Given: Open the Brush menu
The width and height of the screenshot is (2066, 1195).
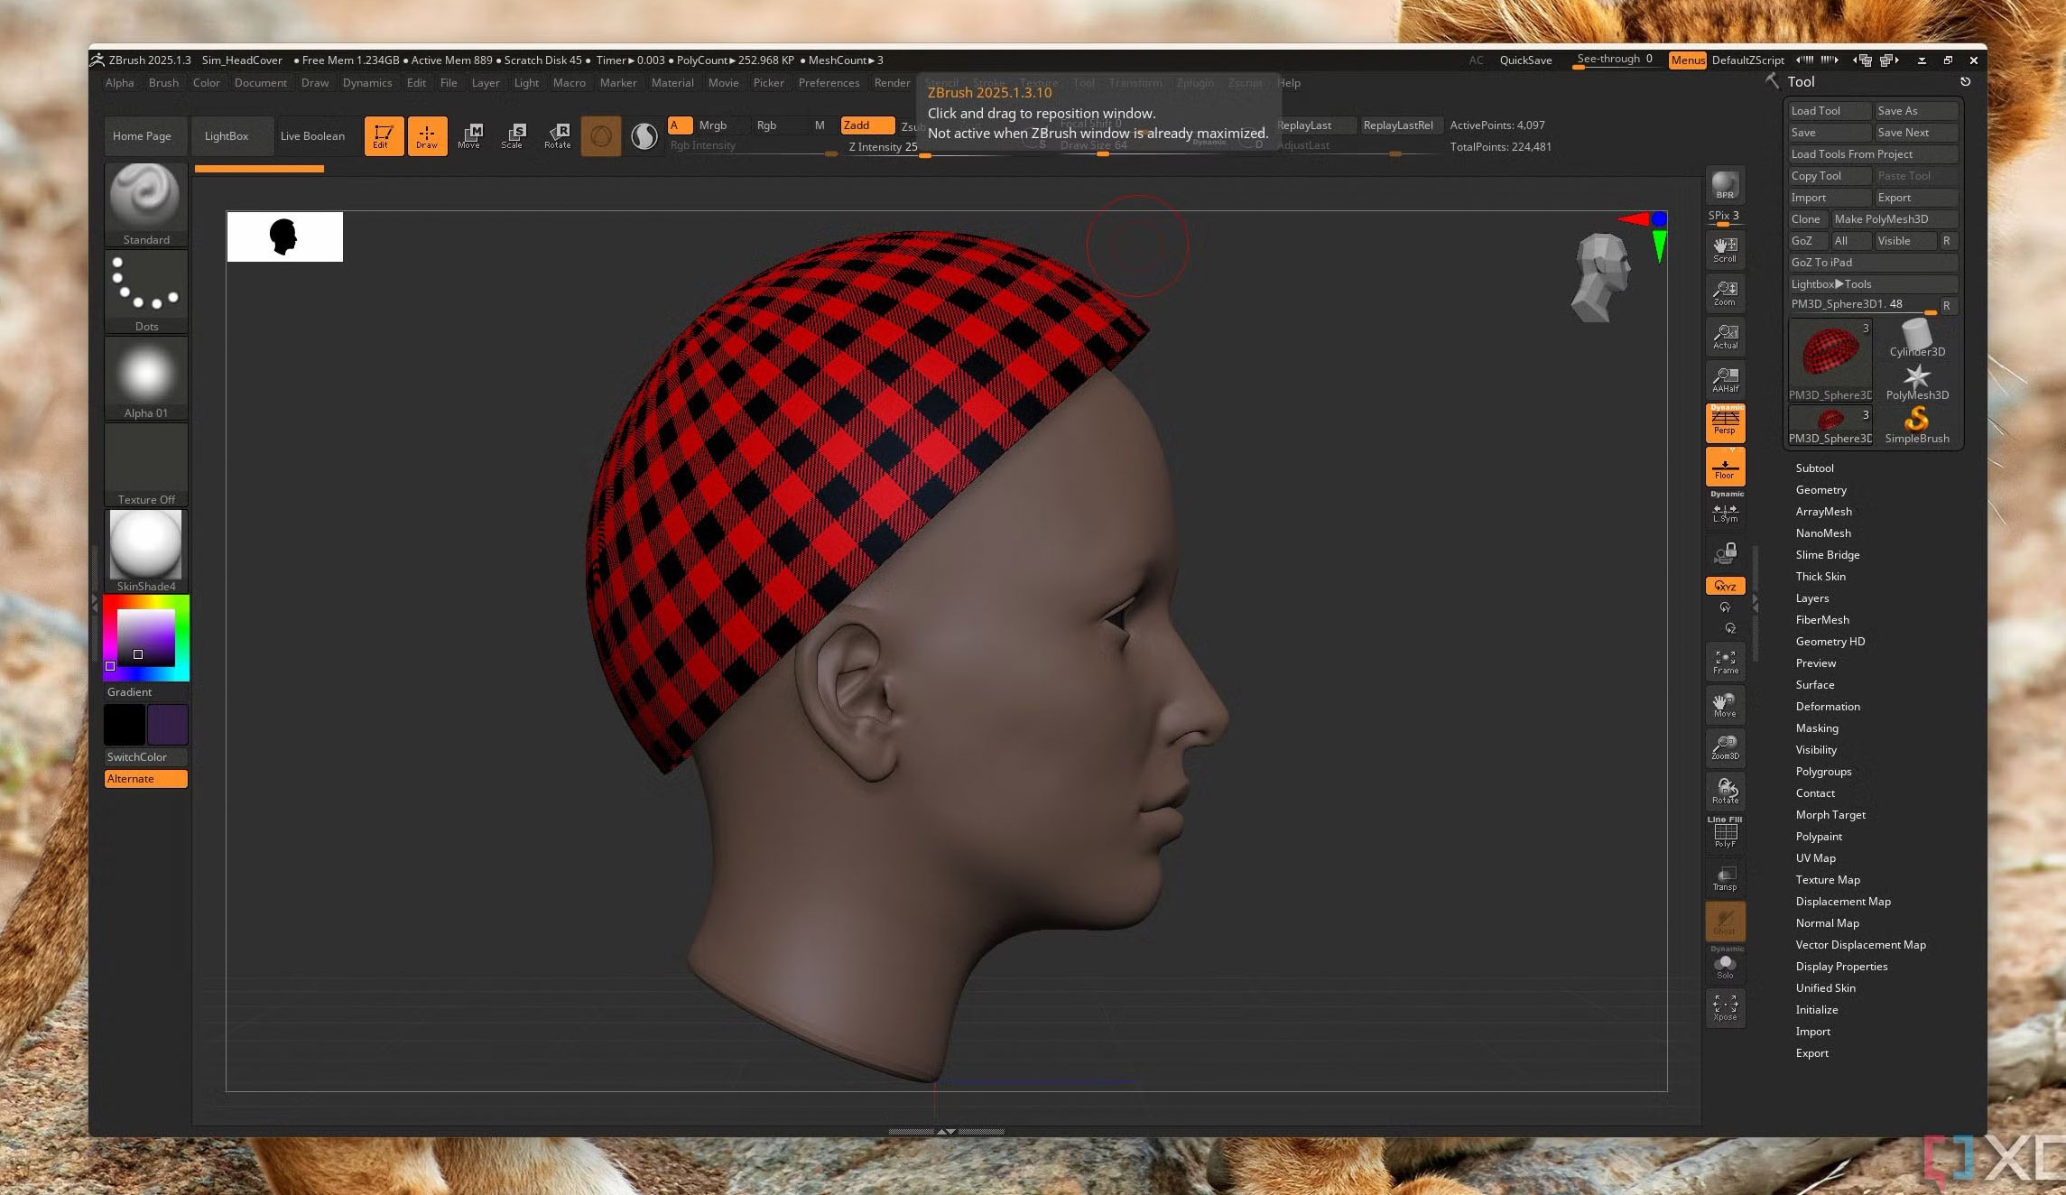Looking at the screenshot, I should [x=163, y=83].
